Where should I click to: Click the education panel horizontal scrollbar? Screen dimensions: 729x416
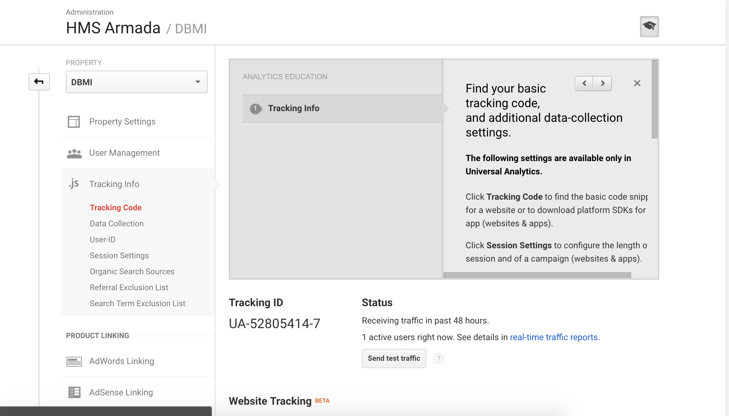[x=537, y=275]
